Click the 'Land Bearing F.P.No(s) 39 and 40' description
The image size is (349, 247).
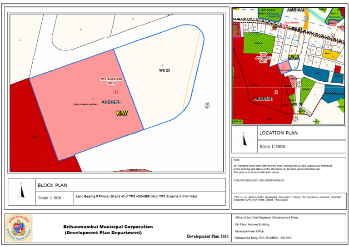click(136, 196)
